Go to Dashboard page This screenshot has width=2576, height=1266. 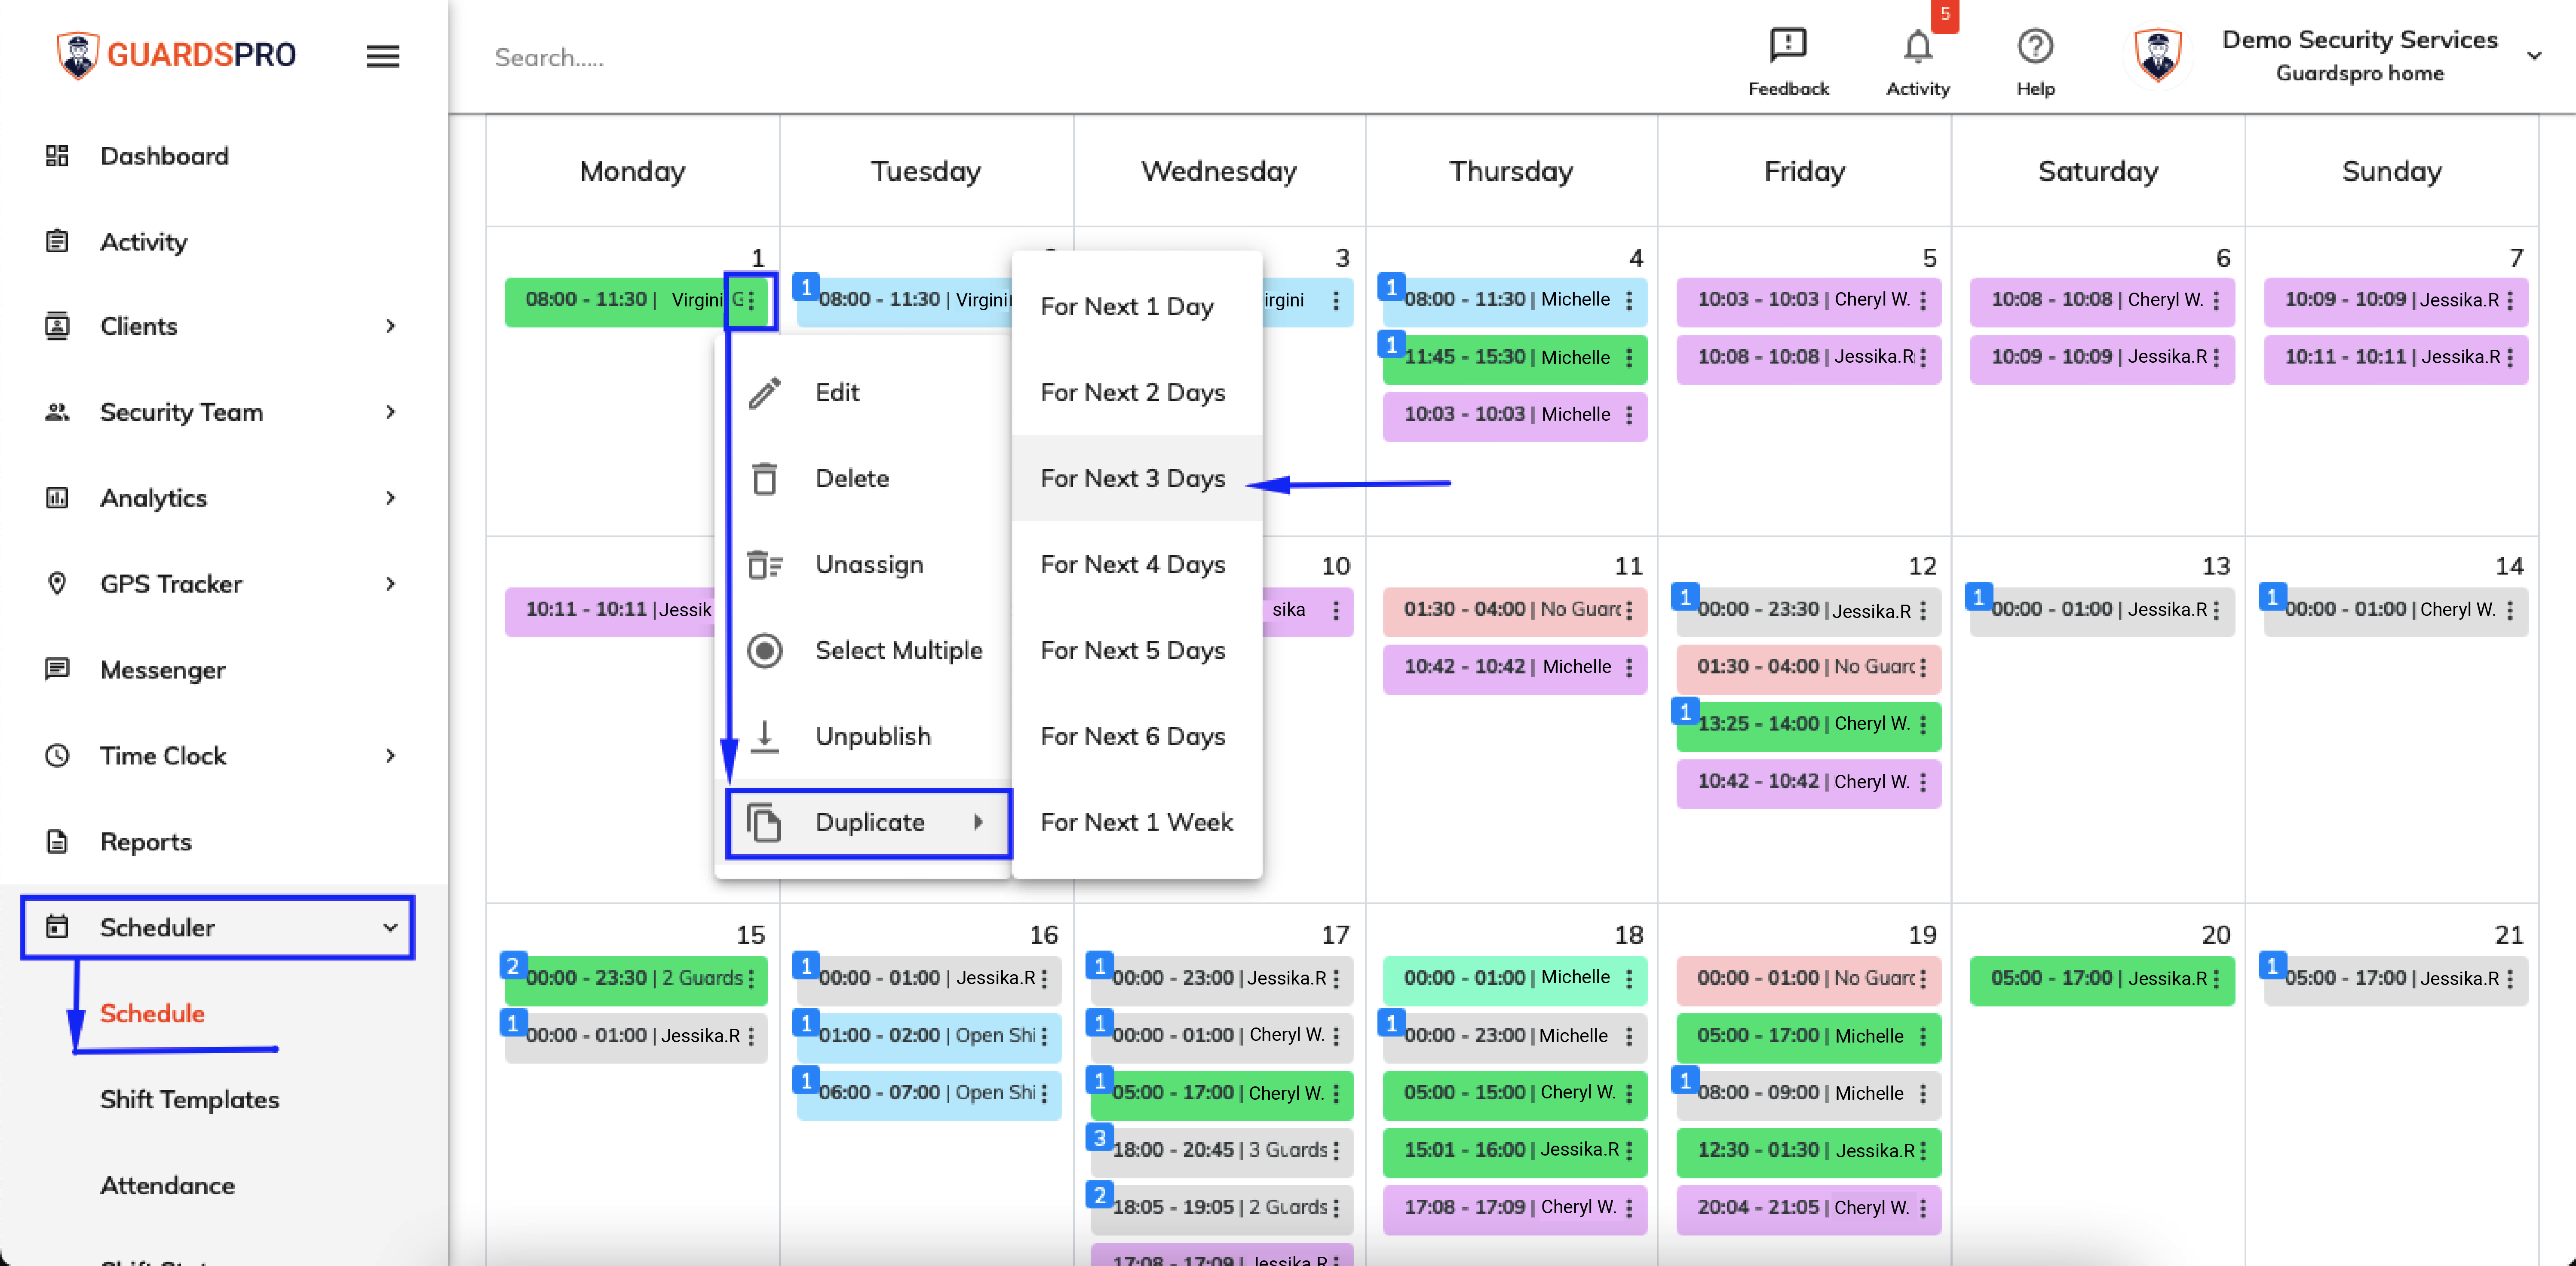[164, 156]
